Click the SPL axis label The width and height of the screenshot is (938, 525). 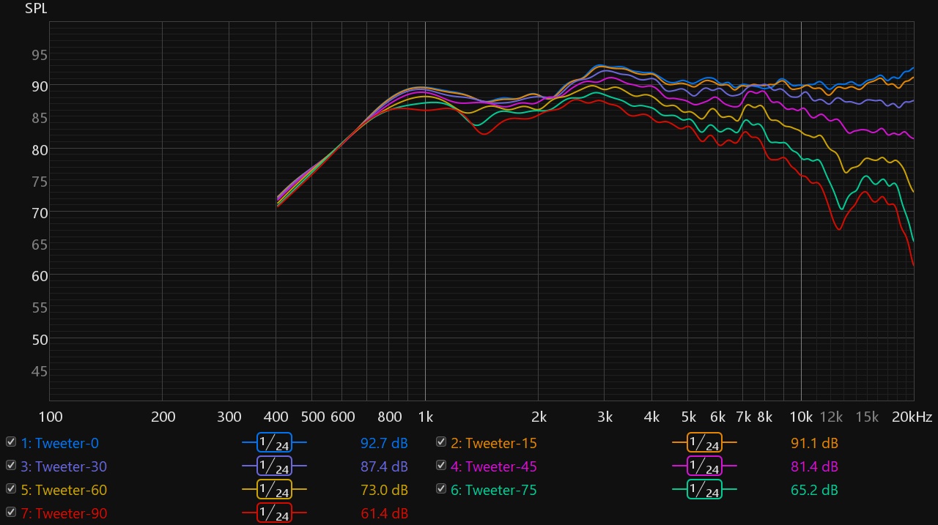point(36,9)
